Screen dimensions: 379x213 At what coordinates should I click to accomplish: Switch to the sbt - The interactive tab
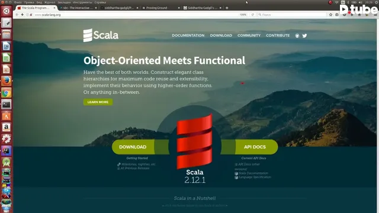78,8
